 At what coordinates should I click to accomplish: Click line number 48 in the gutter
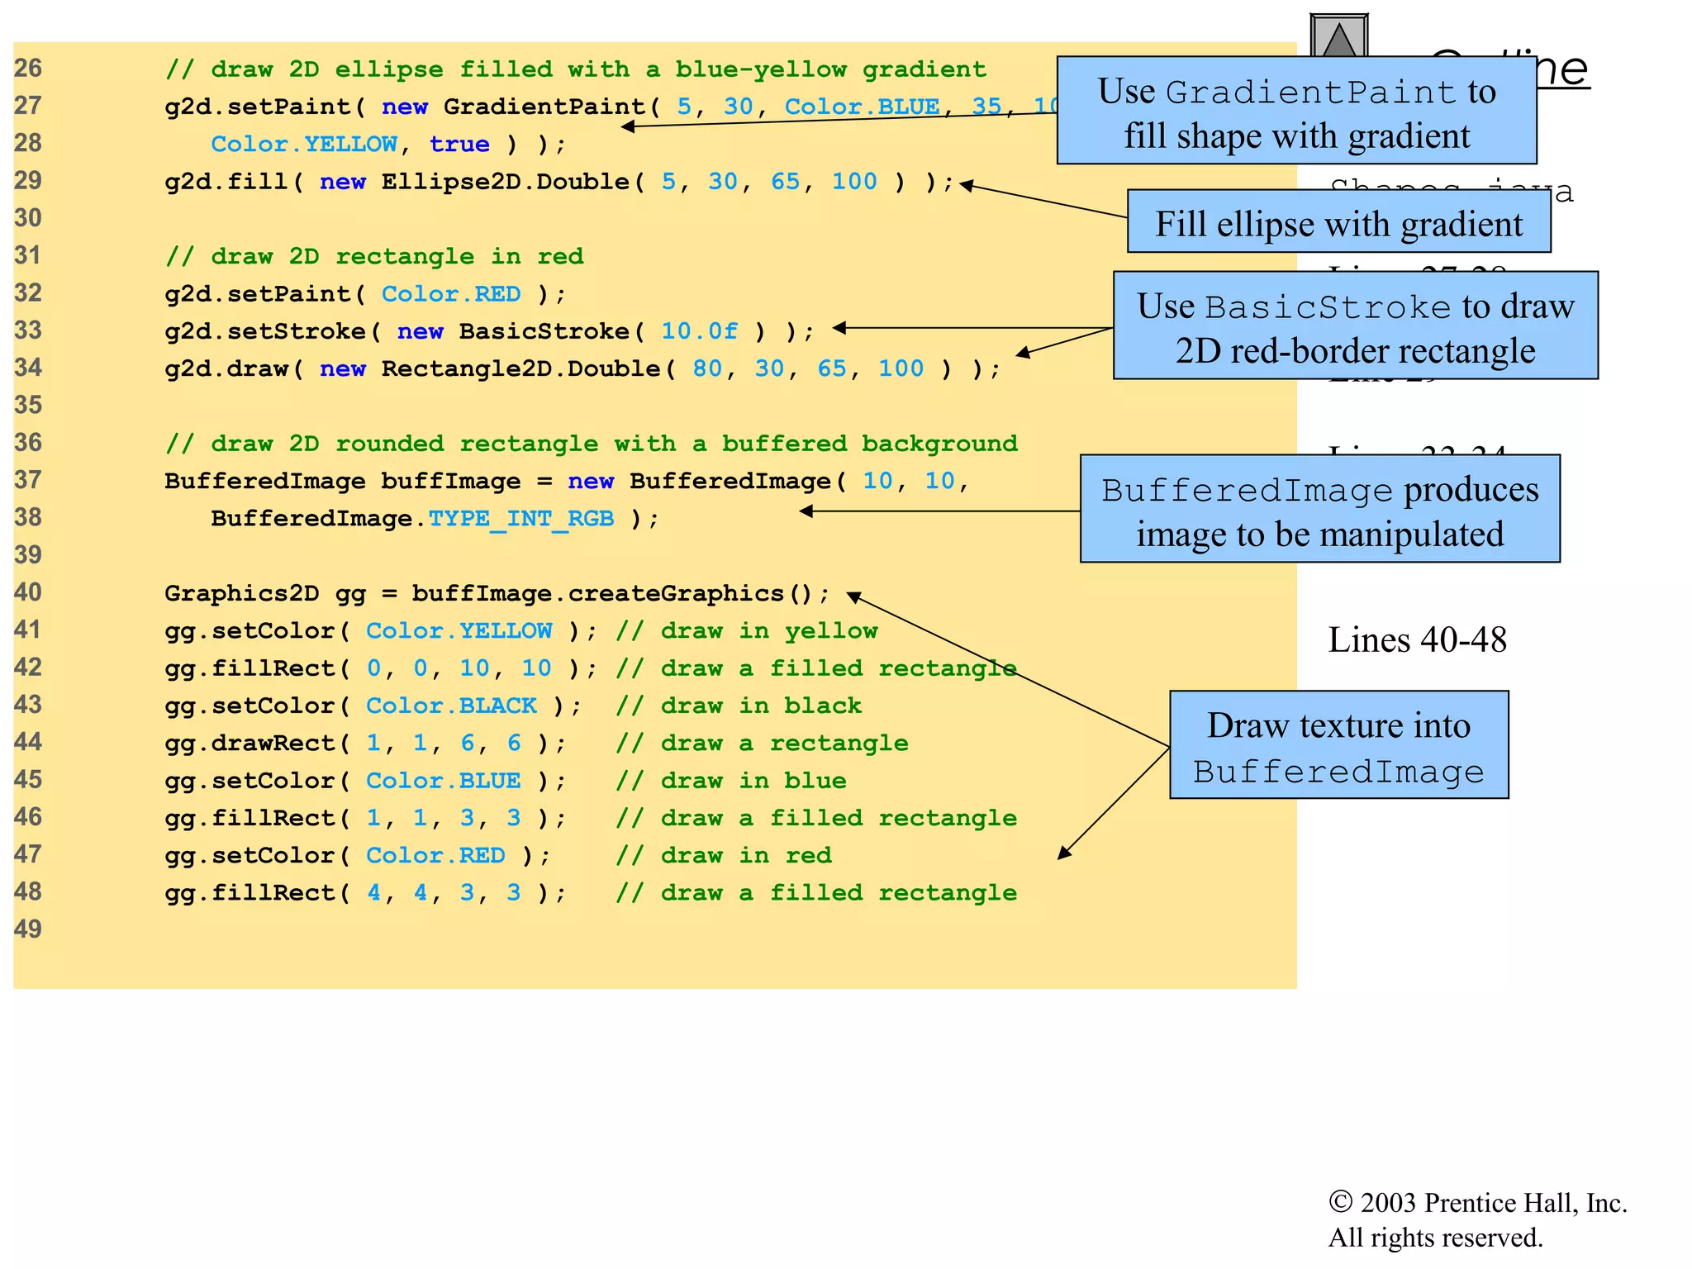tap(28, 891)
